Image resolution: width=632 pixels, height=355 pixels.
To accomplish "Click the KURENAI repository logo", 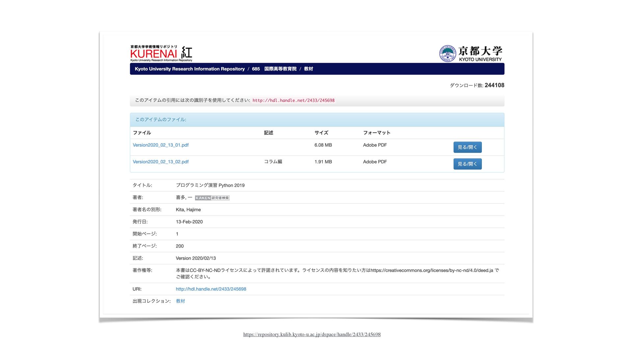I will [x=154, y=53].
